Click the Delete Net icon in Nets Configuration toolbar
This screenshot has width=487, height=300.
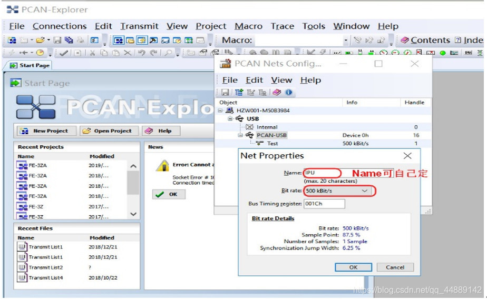pos(262,92)
